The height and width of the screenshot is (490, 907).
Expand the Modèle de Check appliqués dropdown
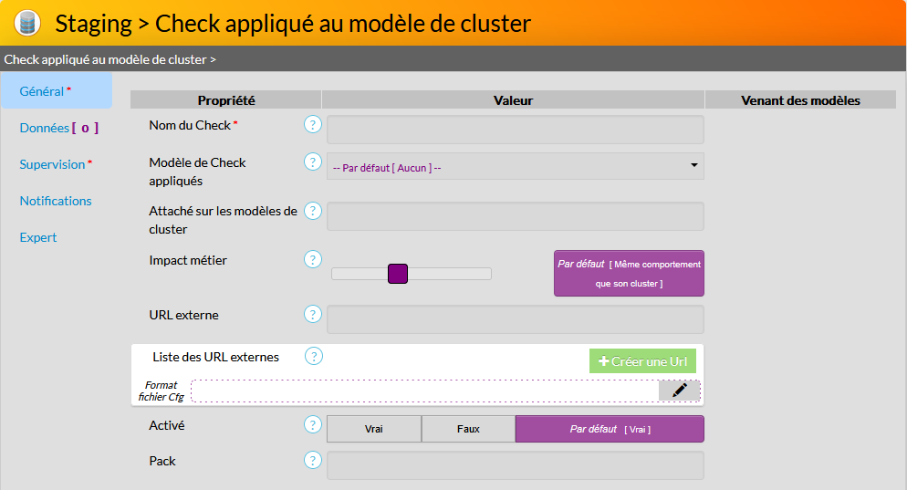click(516, 167)
